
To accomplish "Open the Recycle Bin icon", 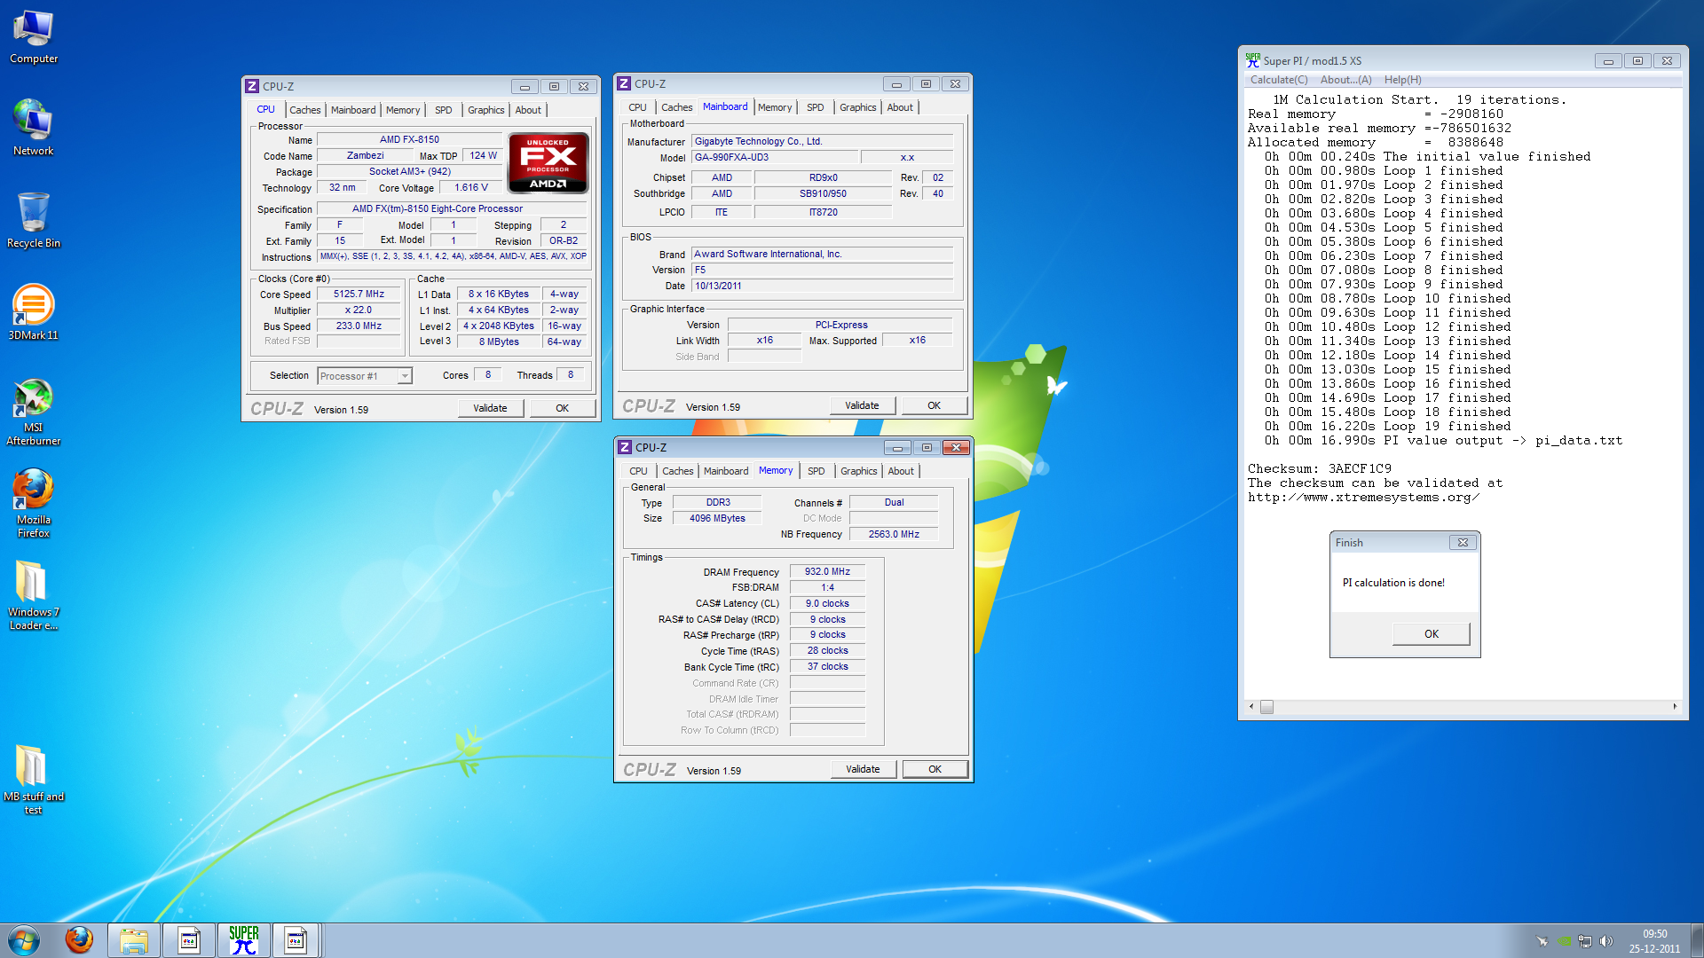I will [x=34, y=220].
